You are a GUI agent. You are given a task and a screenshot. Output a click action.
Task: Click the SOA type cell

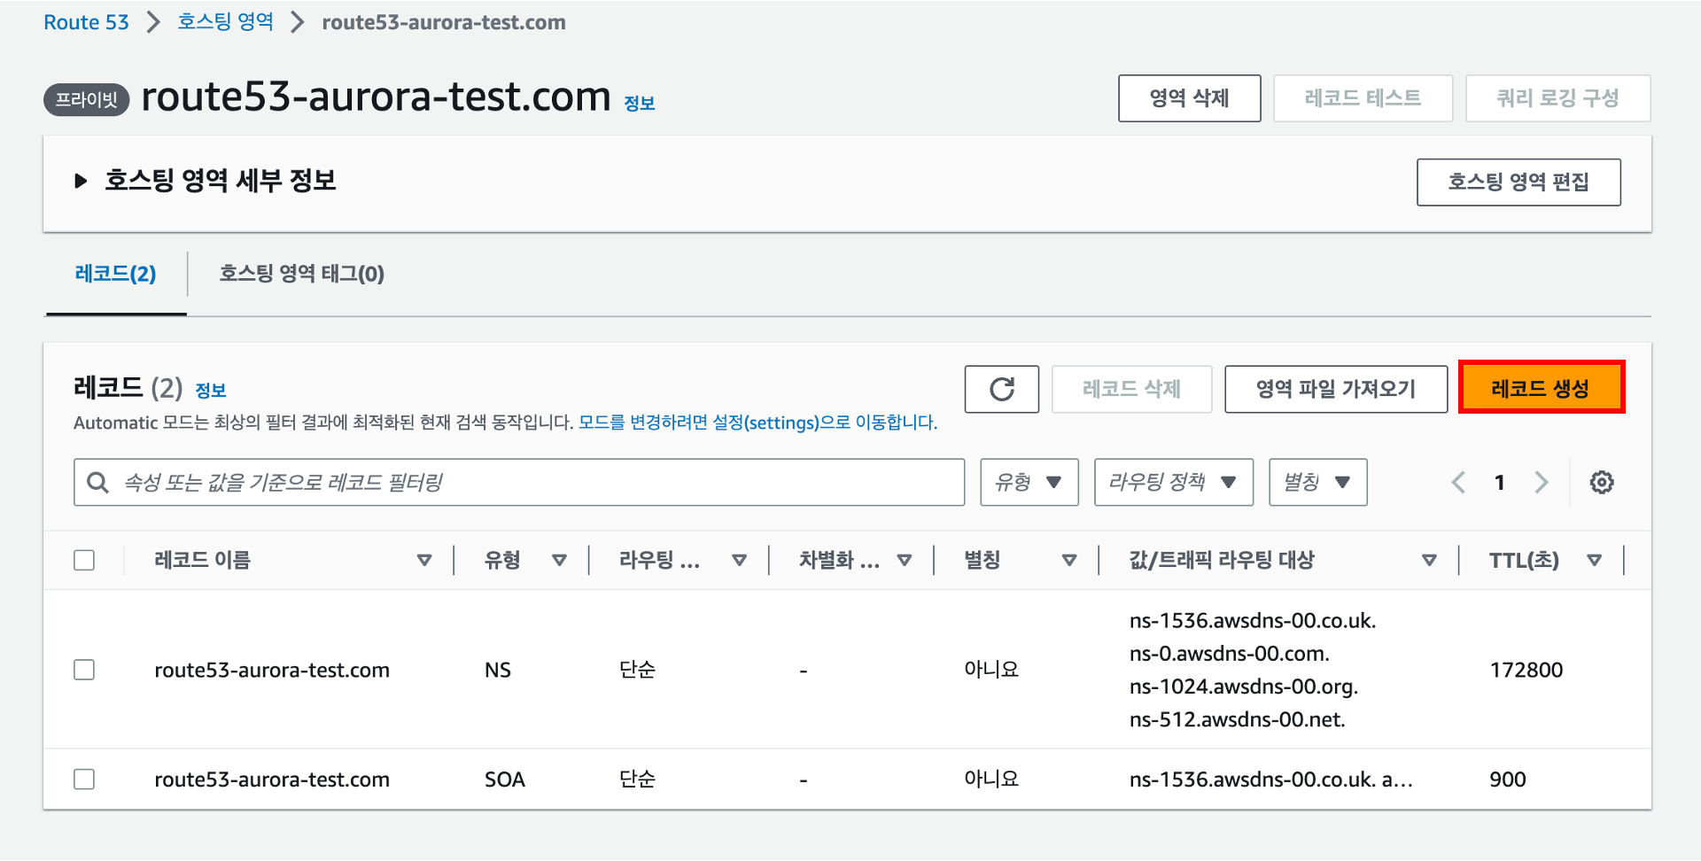(x=505, y=780)
